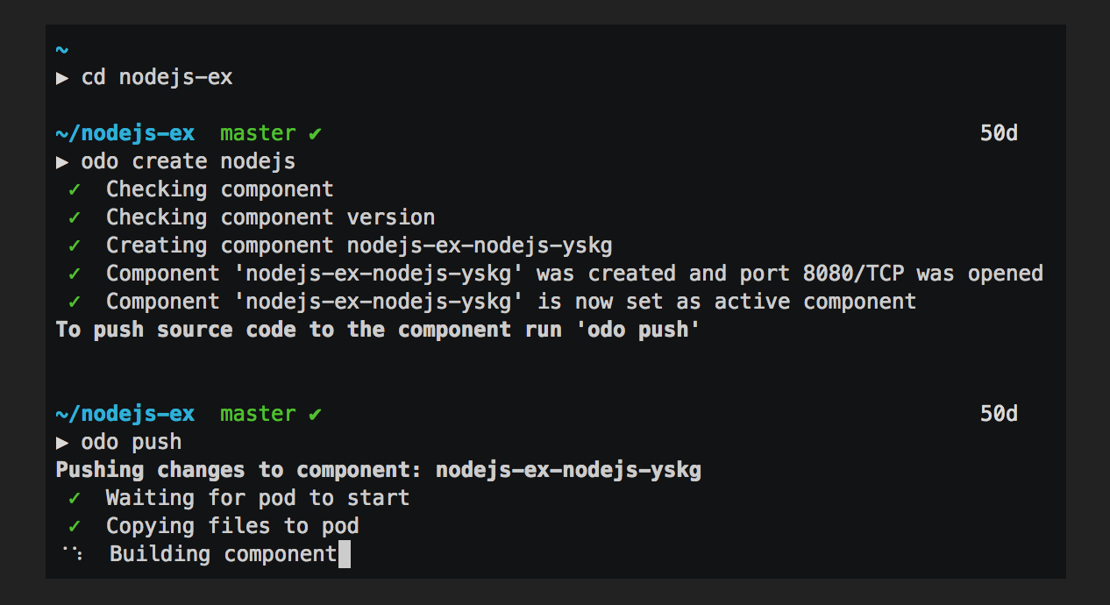Click the green 'master' branch label above 'odo create'

click(x=258, y=133)
